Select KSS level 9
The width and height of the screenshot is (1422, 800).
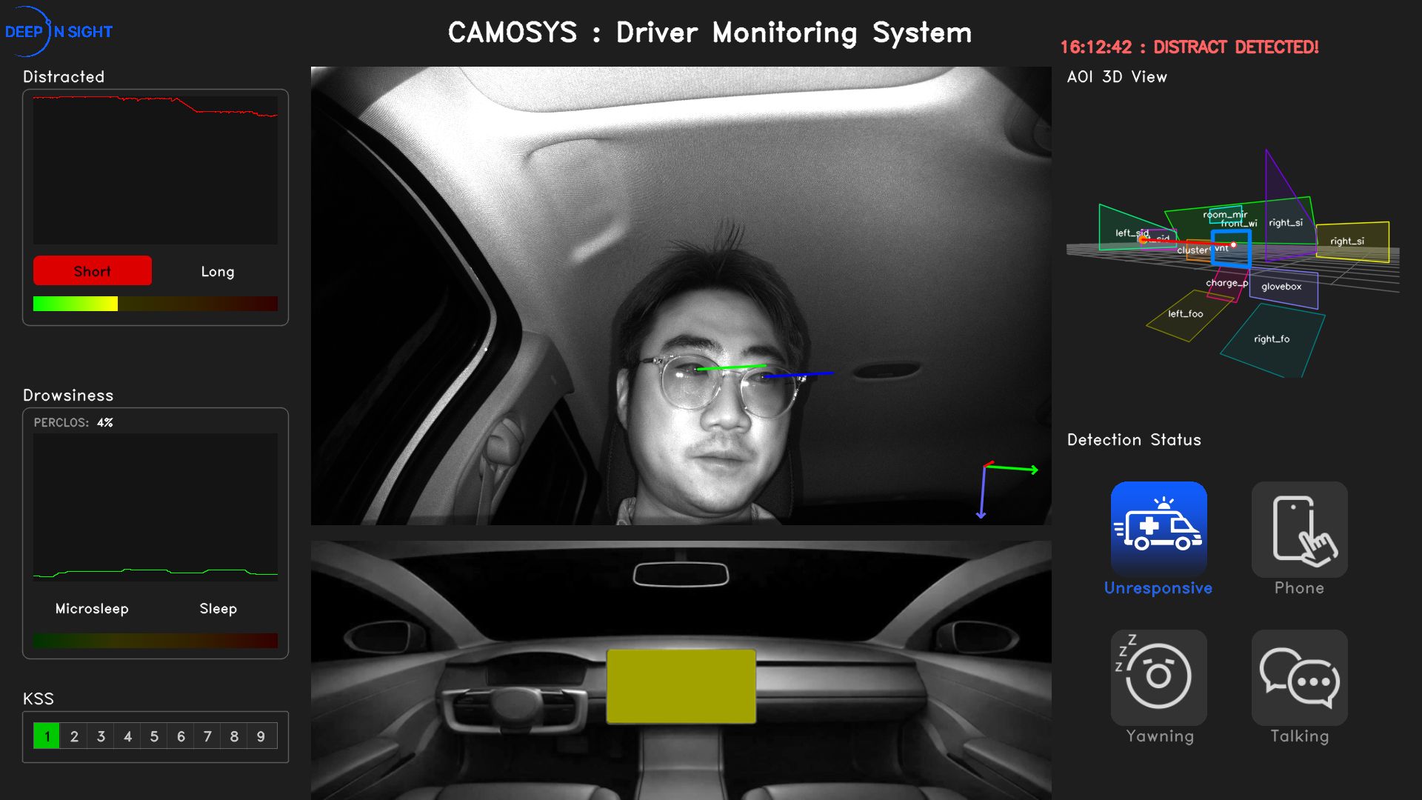click(261, 736)
